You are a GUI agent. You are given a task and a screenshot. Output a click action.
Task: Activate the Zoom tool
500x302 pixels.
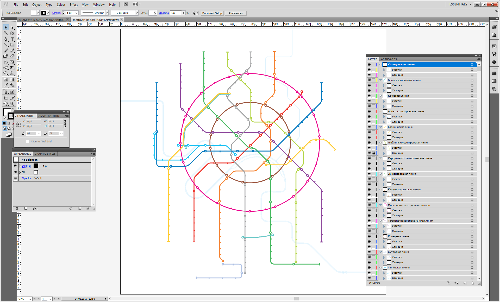[x=12, y=104]
